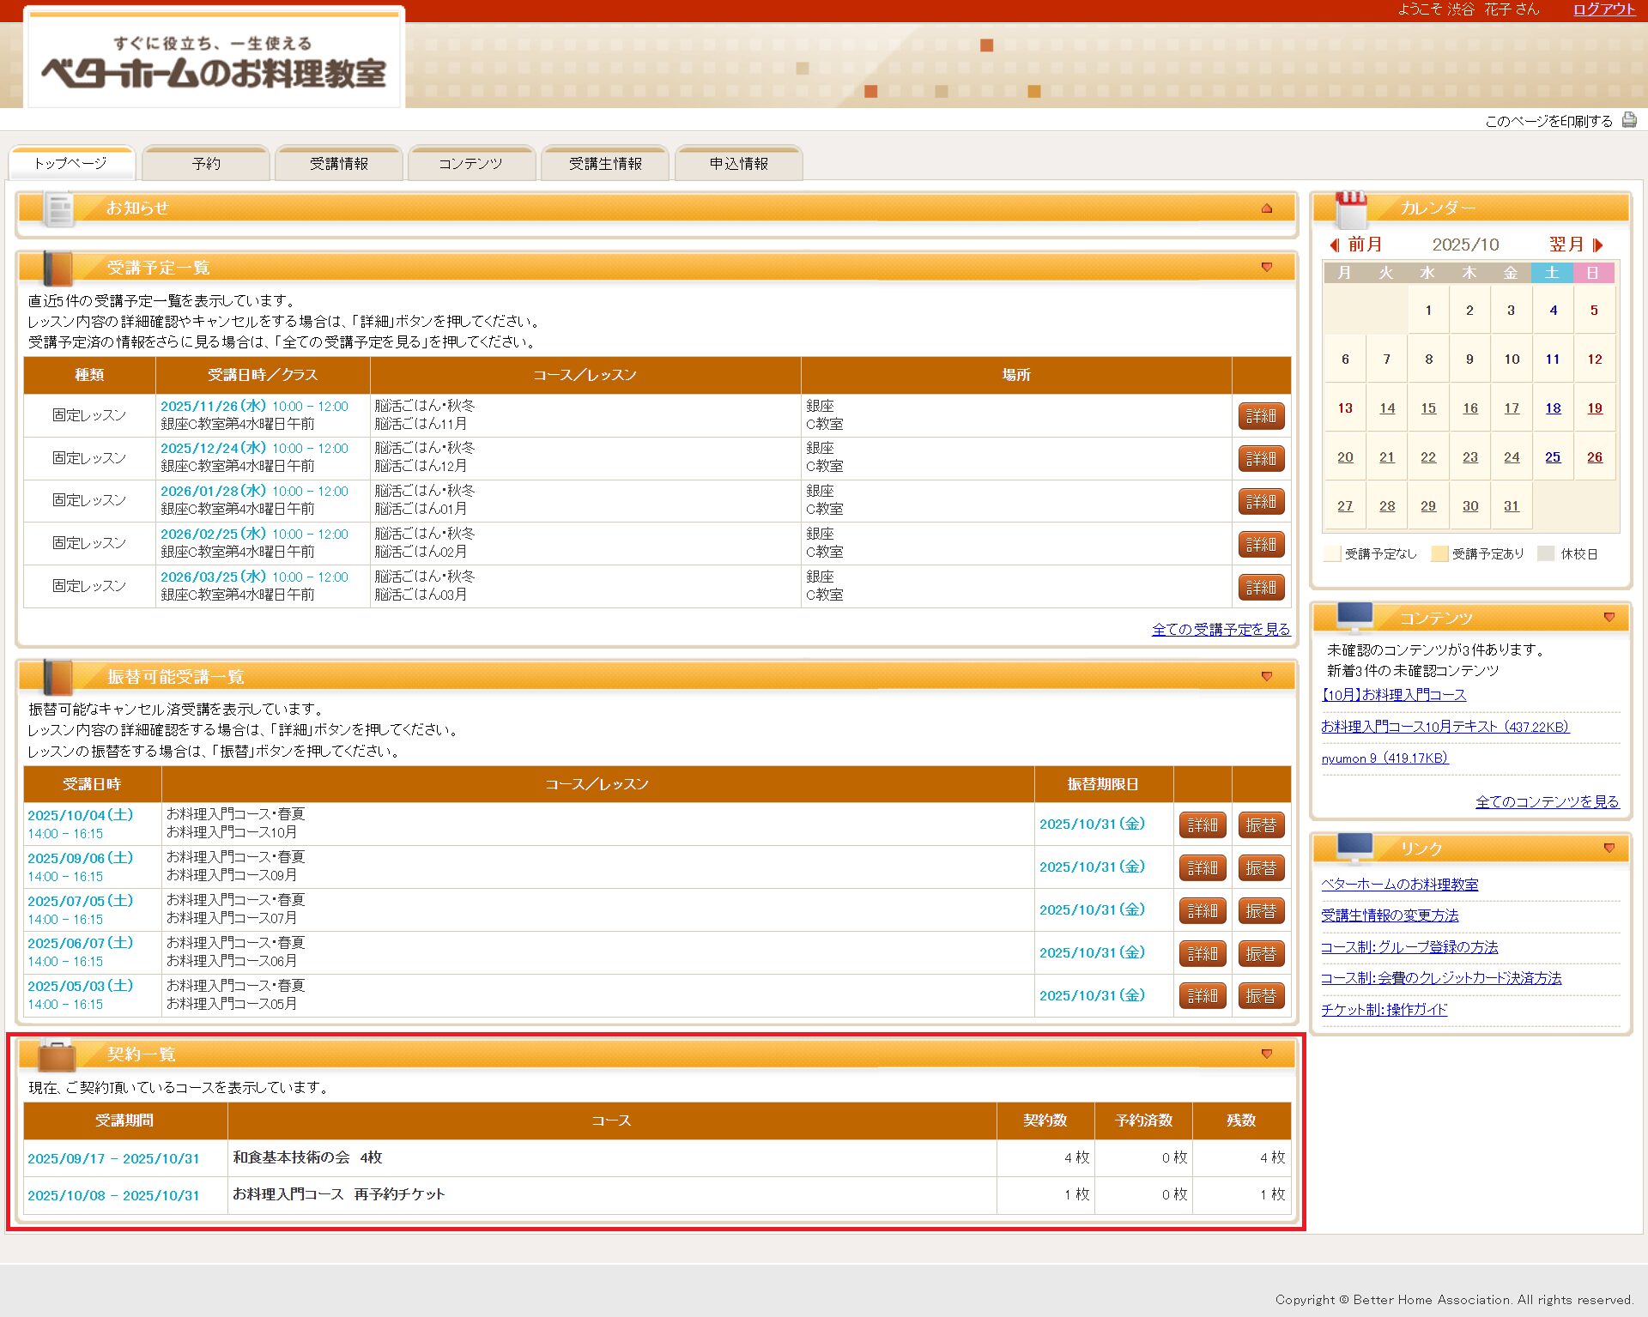Click the printer icon to print page

[1628, 121]
